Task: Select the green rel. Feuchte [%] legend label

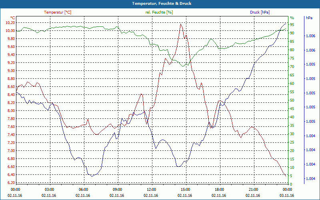Action: tap(159, 12)
